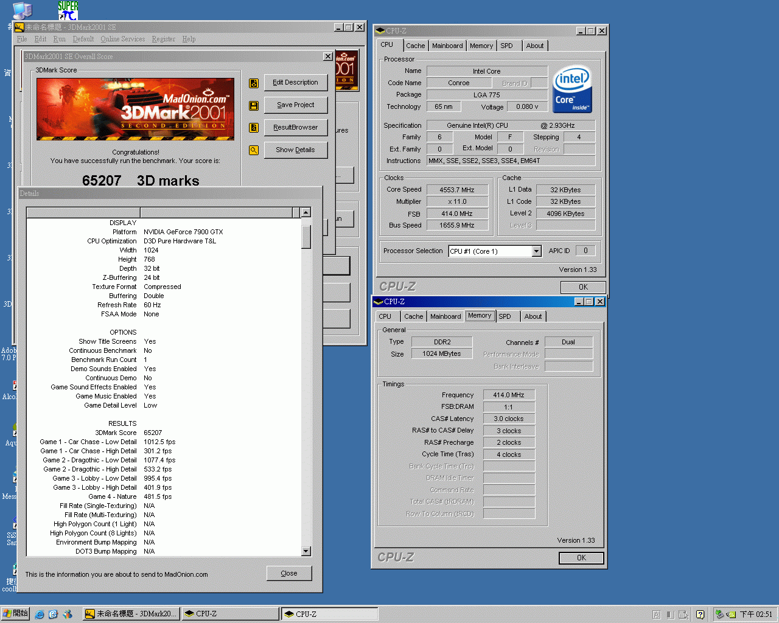
Task: Open the Default menu in 3DMark2001
Action: tap(83, 39)
